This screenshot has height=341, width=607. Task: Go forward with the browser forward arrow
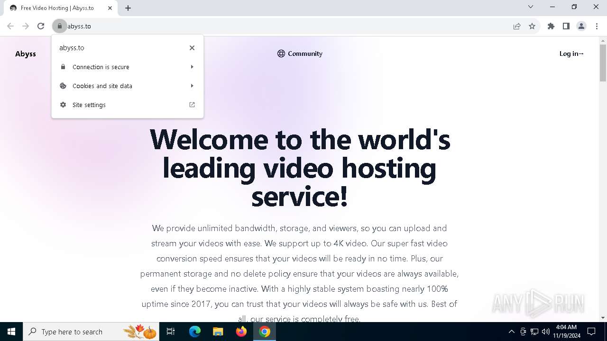(x=26, y=26)
